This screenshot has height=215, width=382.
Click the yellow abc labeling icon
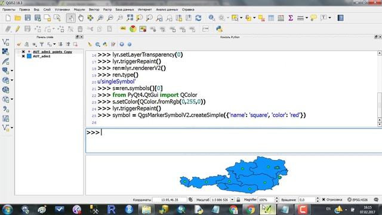[x=123, y=29]
